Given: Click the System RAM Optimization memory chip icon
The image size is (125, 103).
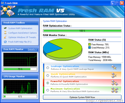Looking at the screenshot, I should [5, 28].
